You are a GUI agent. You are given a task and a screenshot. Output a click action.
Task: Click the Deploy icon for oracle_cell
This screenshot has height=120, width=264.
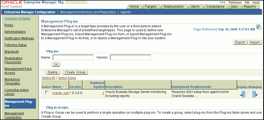click(x=242, y=94)
